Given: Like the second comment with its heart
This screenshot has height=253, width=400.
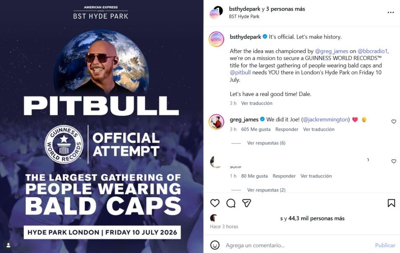Looking at the screenshot, I should click(x=394, y=161).
